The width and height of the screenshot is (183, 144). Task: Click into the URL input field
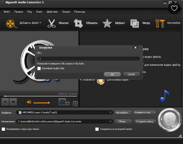[89, 59]
